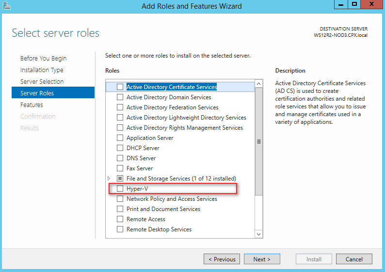Click the wizard icon in title bar
385x272 pixels.
[7, 6]
